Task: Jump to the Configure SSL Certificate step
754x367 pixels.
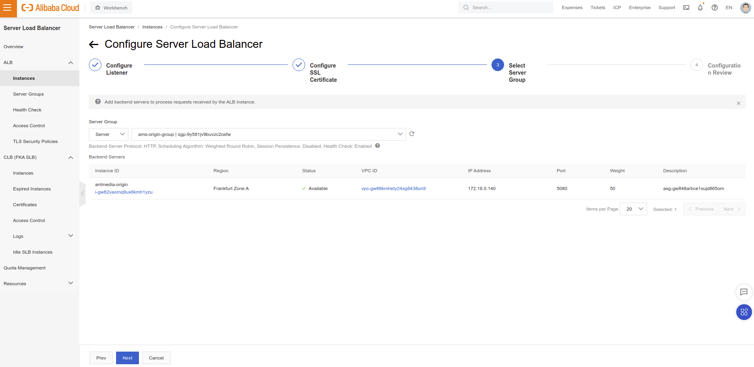Action: 315,71
